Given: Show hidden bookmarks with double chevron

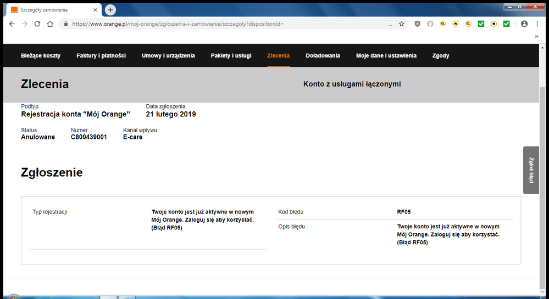Looking at the screenshot, I should coord(536,36).
